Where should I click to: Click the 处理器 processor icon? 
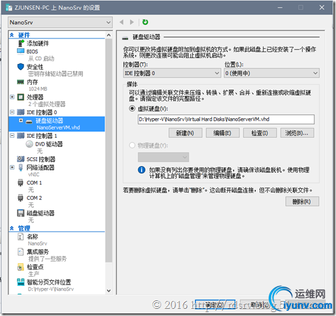coord(21,97)
